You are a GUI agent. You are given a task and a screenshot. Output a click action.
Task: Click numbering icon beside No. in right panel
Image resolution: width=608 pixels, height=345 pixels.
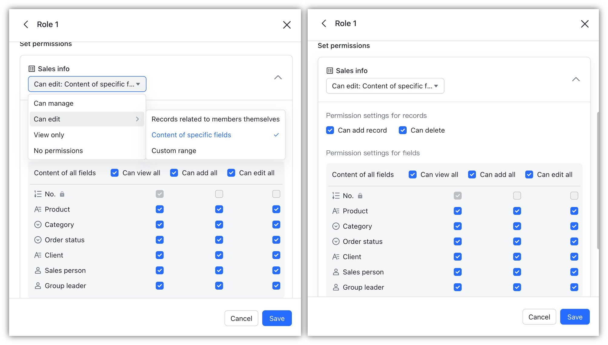pyautogui.click(x=336, y=196)
